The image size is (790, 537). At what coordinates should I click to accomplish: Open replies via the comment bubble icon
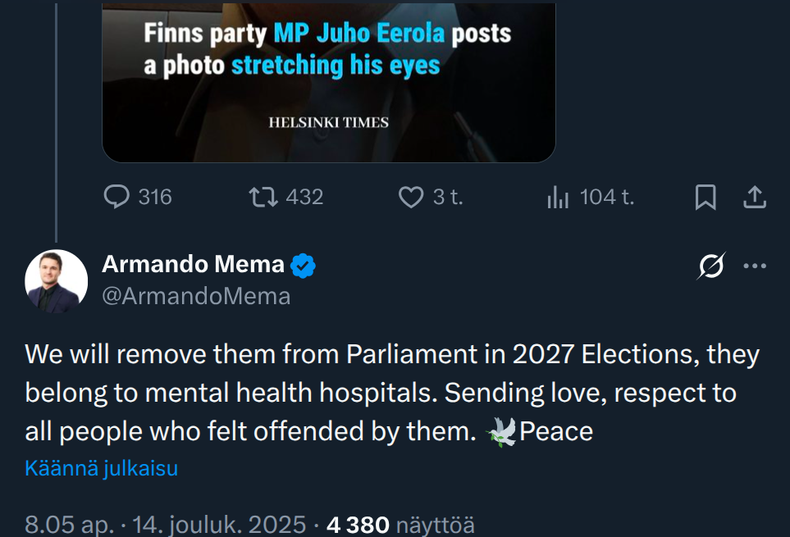point(118,197)
